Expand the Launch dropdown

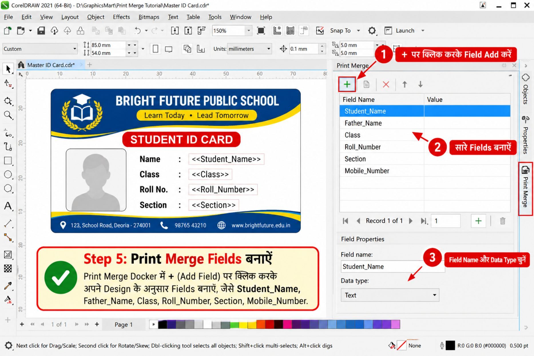coord(423,31)
